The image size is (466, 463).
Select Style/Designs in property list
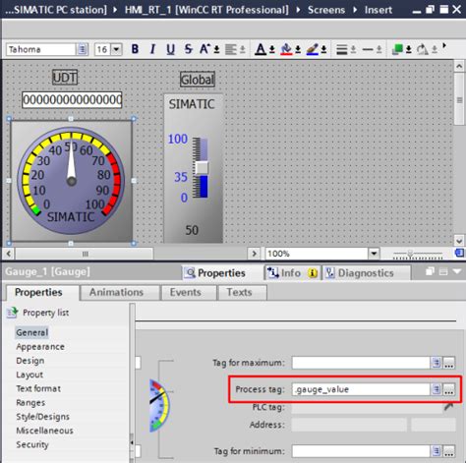pos(43,417)
